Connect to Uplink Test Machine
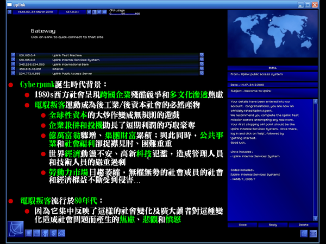Image resolution: width=326 pixels, height=244 pixels. pyautogui.click(x=107, y=55)
